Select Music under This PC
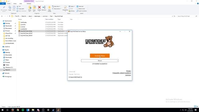Image resolution: width=199 pixels, height=112 pixels. 7,60
